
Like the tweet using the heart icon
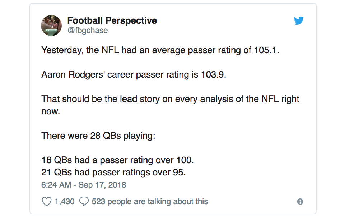(47, 201)
